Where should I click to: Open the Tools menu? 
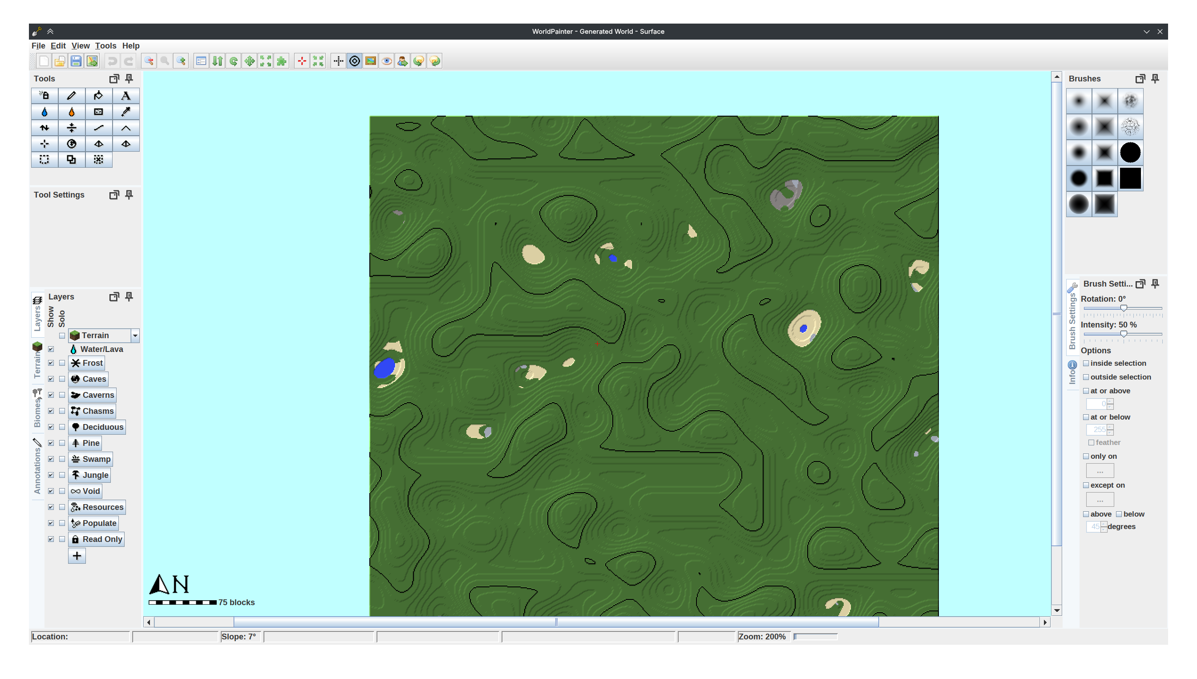click(105, 46)
